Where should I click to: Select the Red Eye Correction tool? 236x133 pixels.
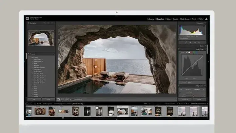(195, 42)
